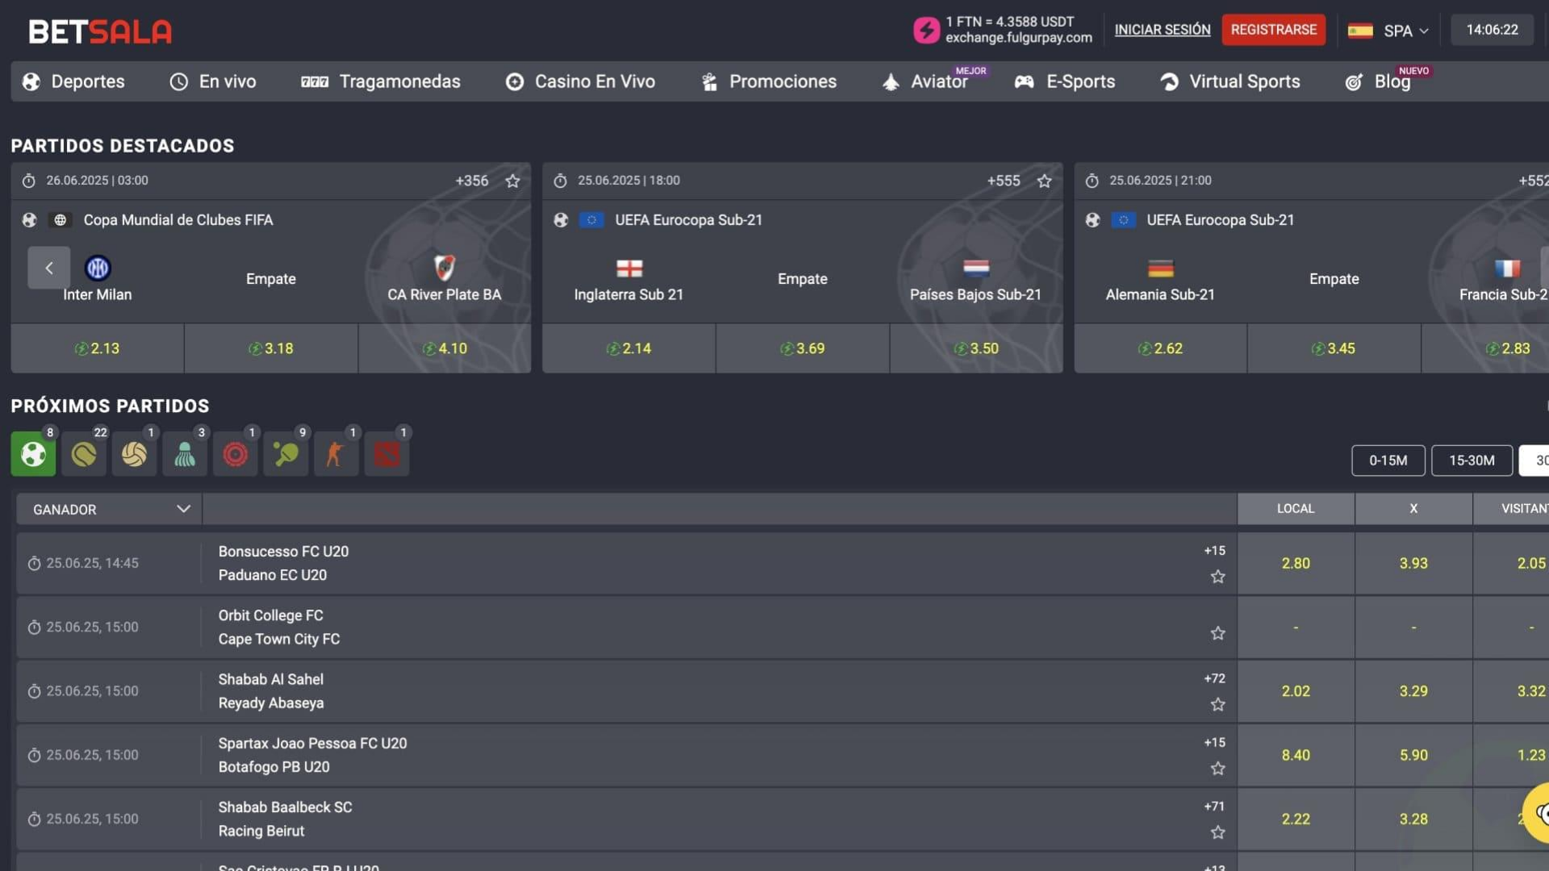Bet on draw at 3.18 for Inter Milan match
The height and width of the screenshot is (871, 1549).
click(271, 348)
